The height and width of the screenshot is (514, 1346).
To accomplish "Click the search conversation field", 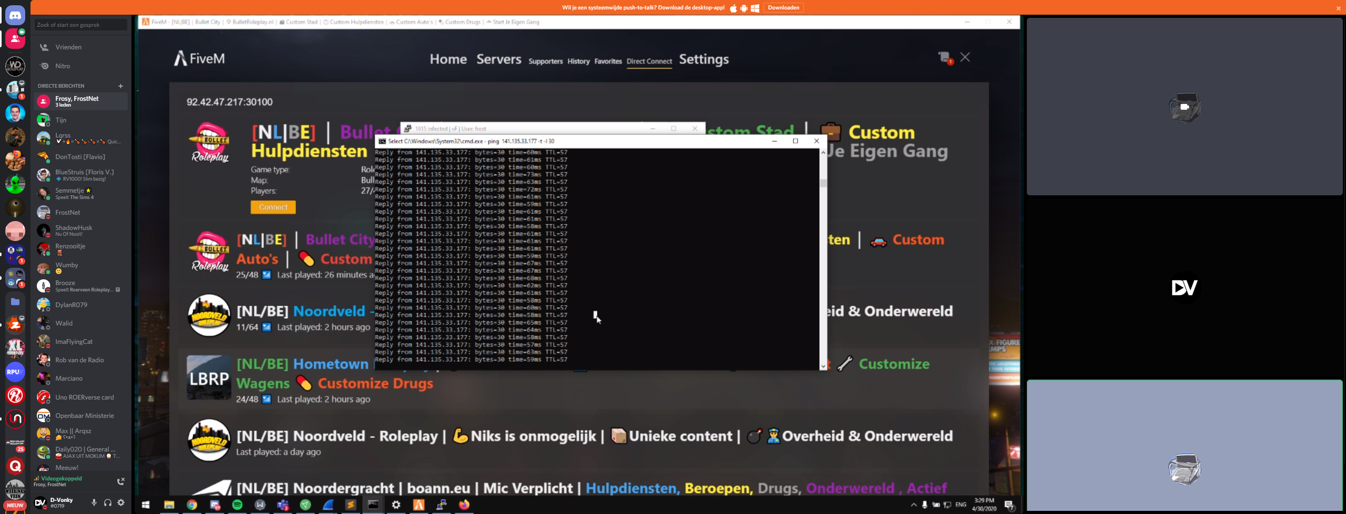I will [x=80, y=25].
